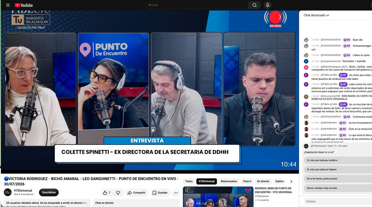
Task: Click 'Terminator 1 leyenda' chat message
Action: point(354,61)
